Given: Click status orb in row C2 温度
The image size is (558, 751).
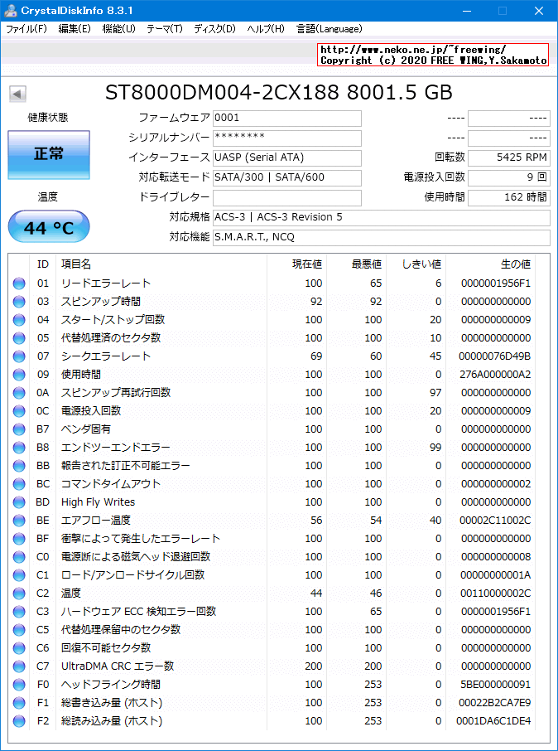Looking at the screenshot, I should pyautogui.click(x=19, y=594).
